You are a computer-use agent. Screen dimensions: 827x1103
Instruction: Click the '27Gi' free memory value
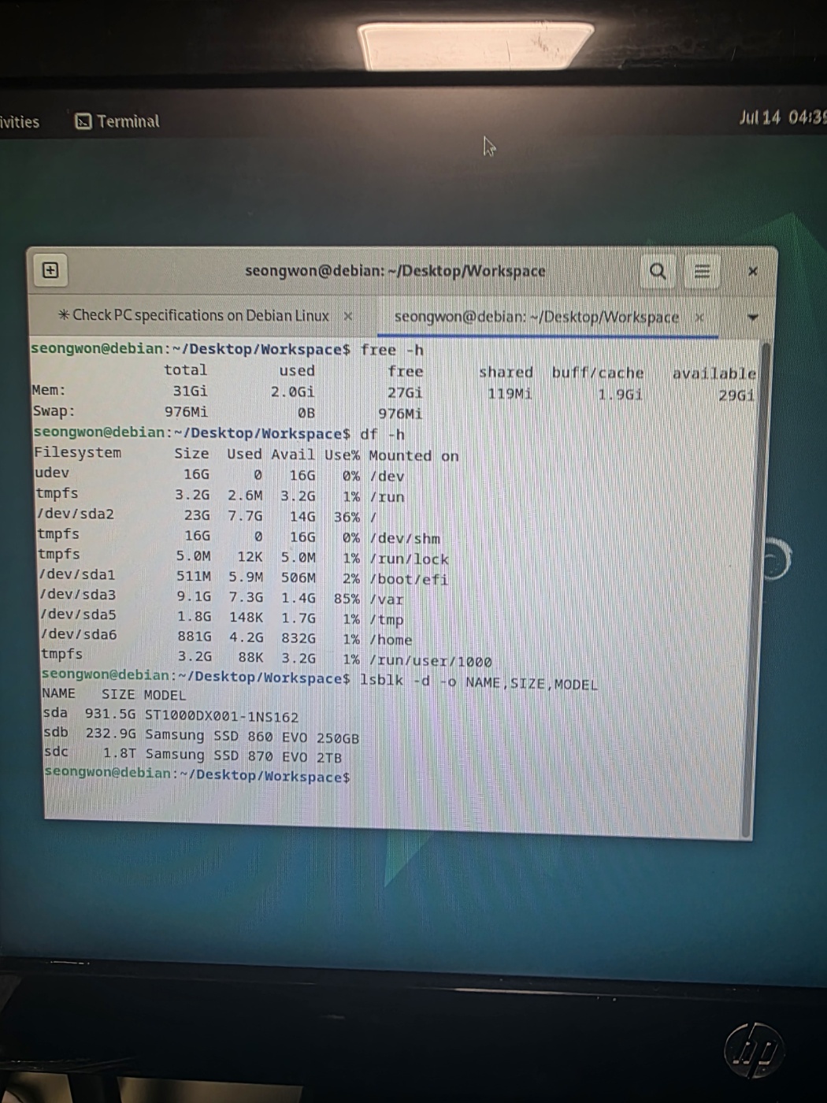(405, 392)
